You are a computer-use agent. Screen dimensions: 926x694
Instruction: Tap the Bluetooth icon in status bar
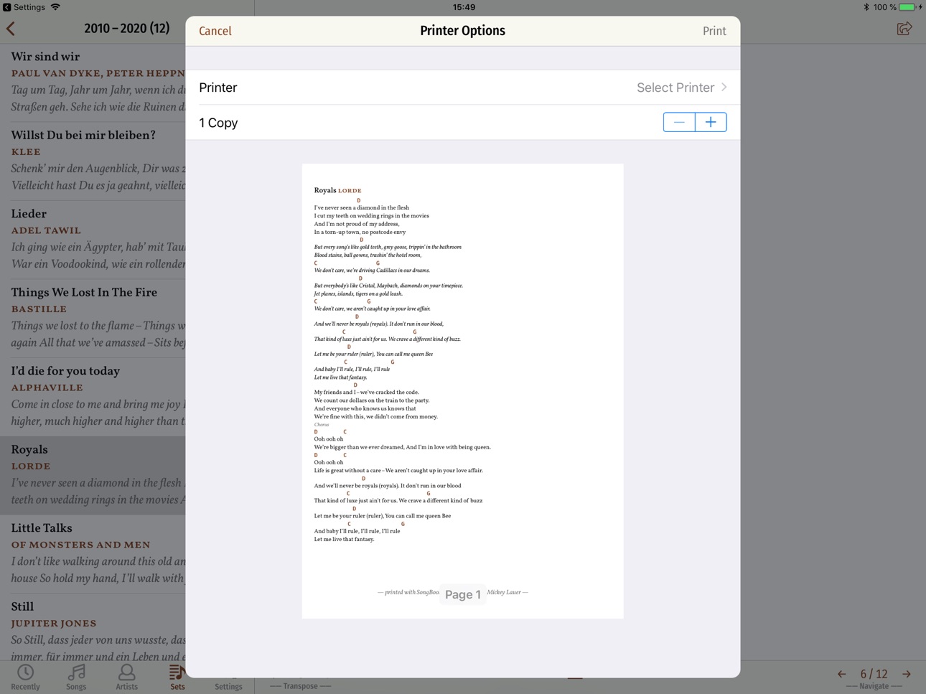click(866, 7)
